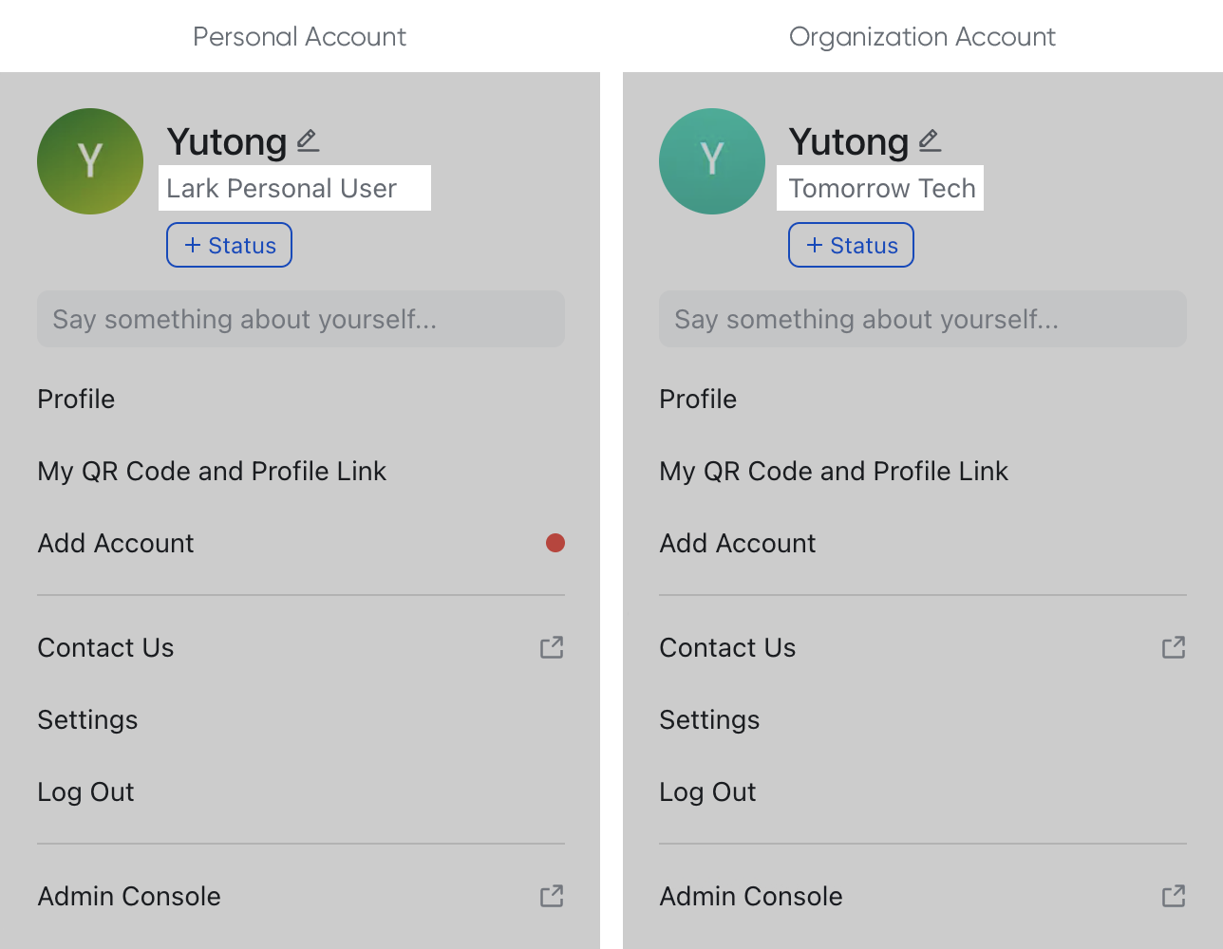
Task: Click the external link icon beside organization Contact Us
Action: click(1174, 647)
